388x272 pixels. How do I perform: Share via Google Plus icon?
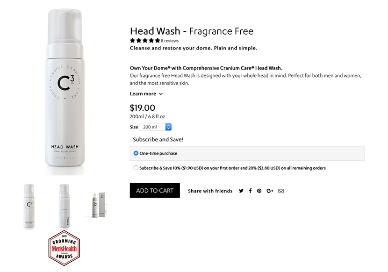click(x=270, y=191)
